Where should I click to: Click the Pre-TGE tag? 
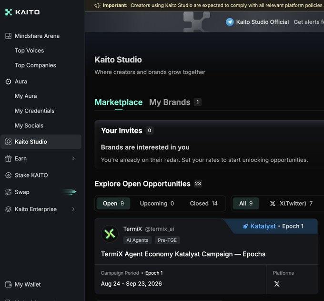[167, 240]
